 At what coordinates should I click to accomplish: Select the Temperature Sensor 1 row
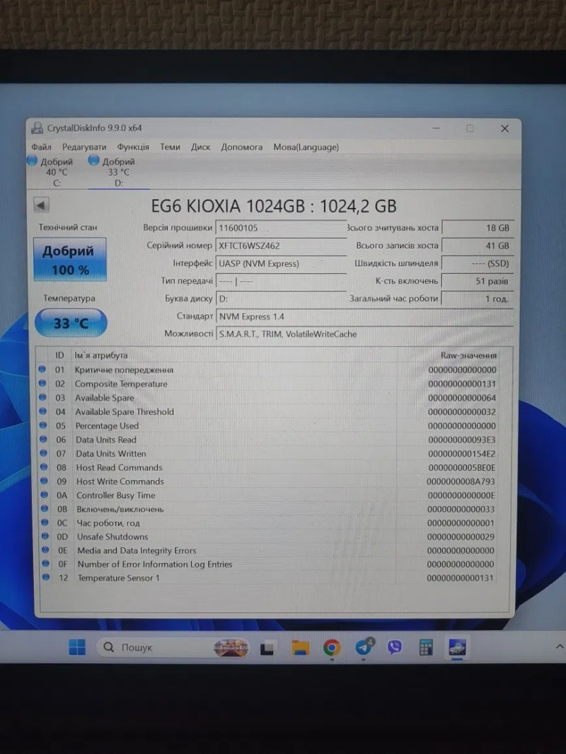[268, 578]
